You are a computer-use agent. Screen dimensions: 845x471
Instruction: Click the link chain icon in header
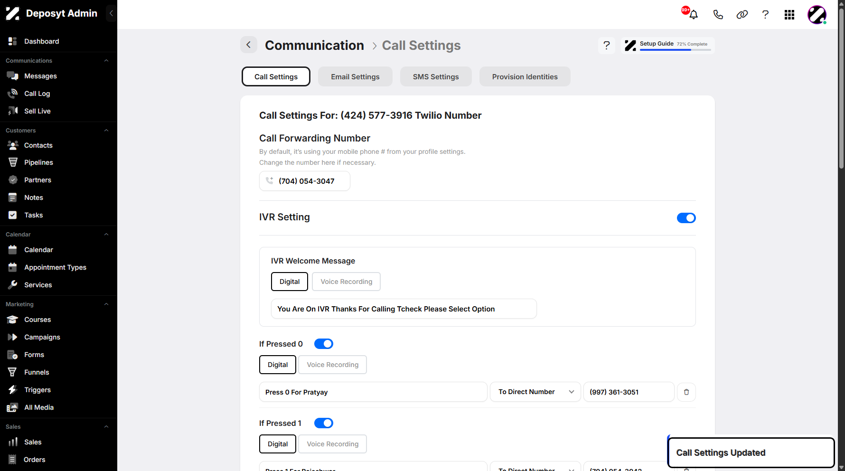tap(742, 15)
